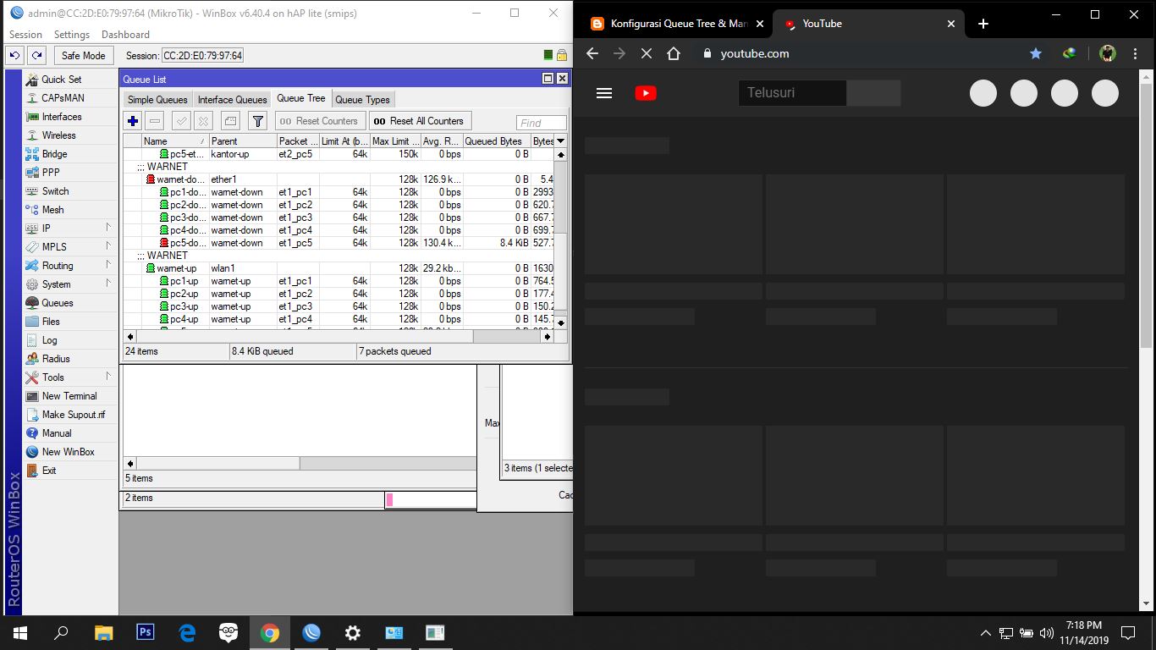This screenshot has width=1156, height=650.
Task: Stop loading the YouTube page
Action: [647, 53]
